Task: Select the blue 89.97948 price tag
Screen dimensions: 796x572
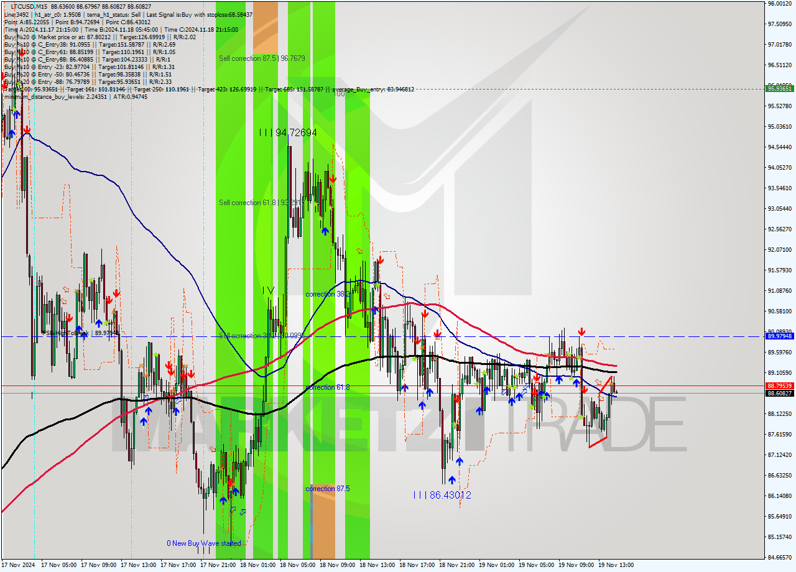Action: coord(779,336)
